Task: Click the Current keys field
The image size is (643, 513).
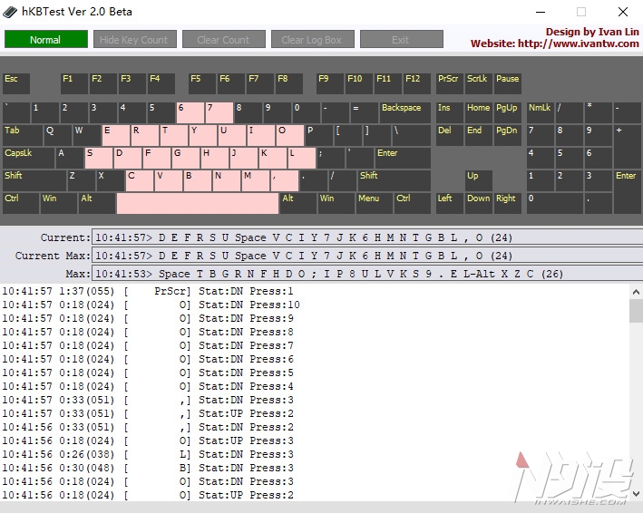Action: pyautogui.click(x=367, y=237)
